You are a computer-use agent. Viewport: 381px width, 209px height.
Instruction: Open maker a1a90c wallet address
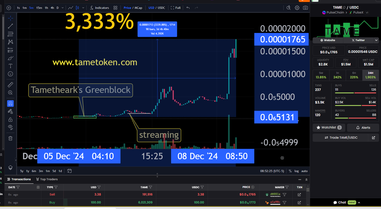pyautogui.click(x=275, y=202)
